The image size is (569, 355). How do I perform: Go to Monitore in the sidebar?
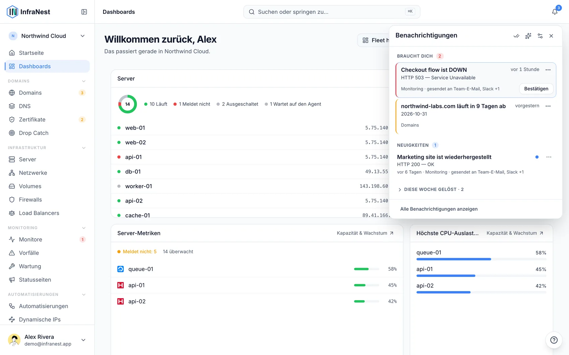pos(47,240)
